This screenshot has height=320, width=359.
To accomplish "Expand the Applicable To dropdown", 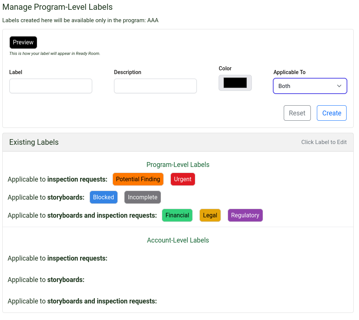I will pyautogui.click(x=310, y=86).
